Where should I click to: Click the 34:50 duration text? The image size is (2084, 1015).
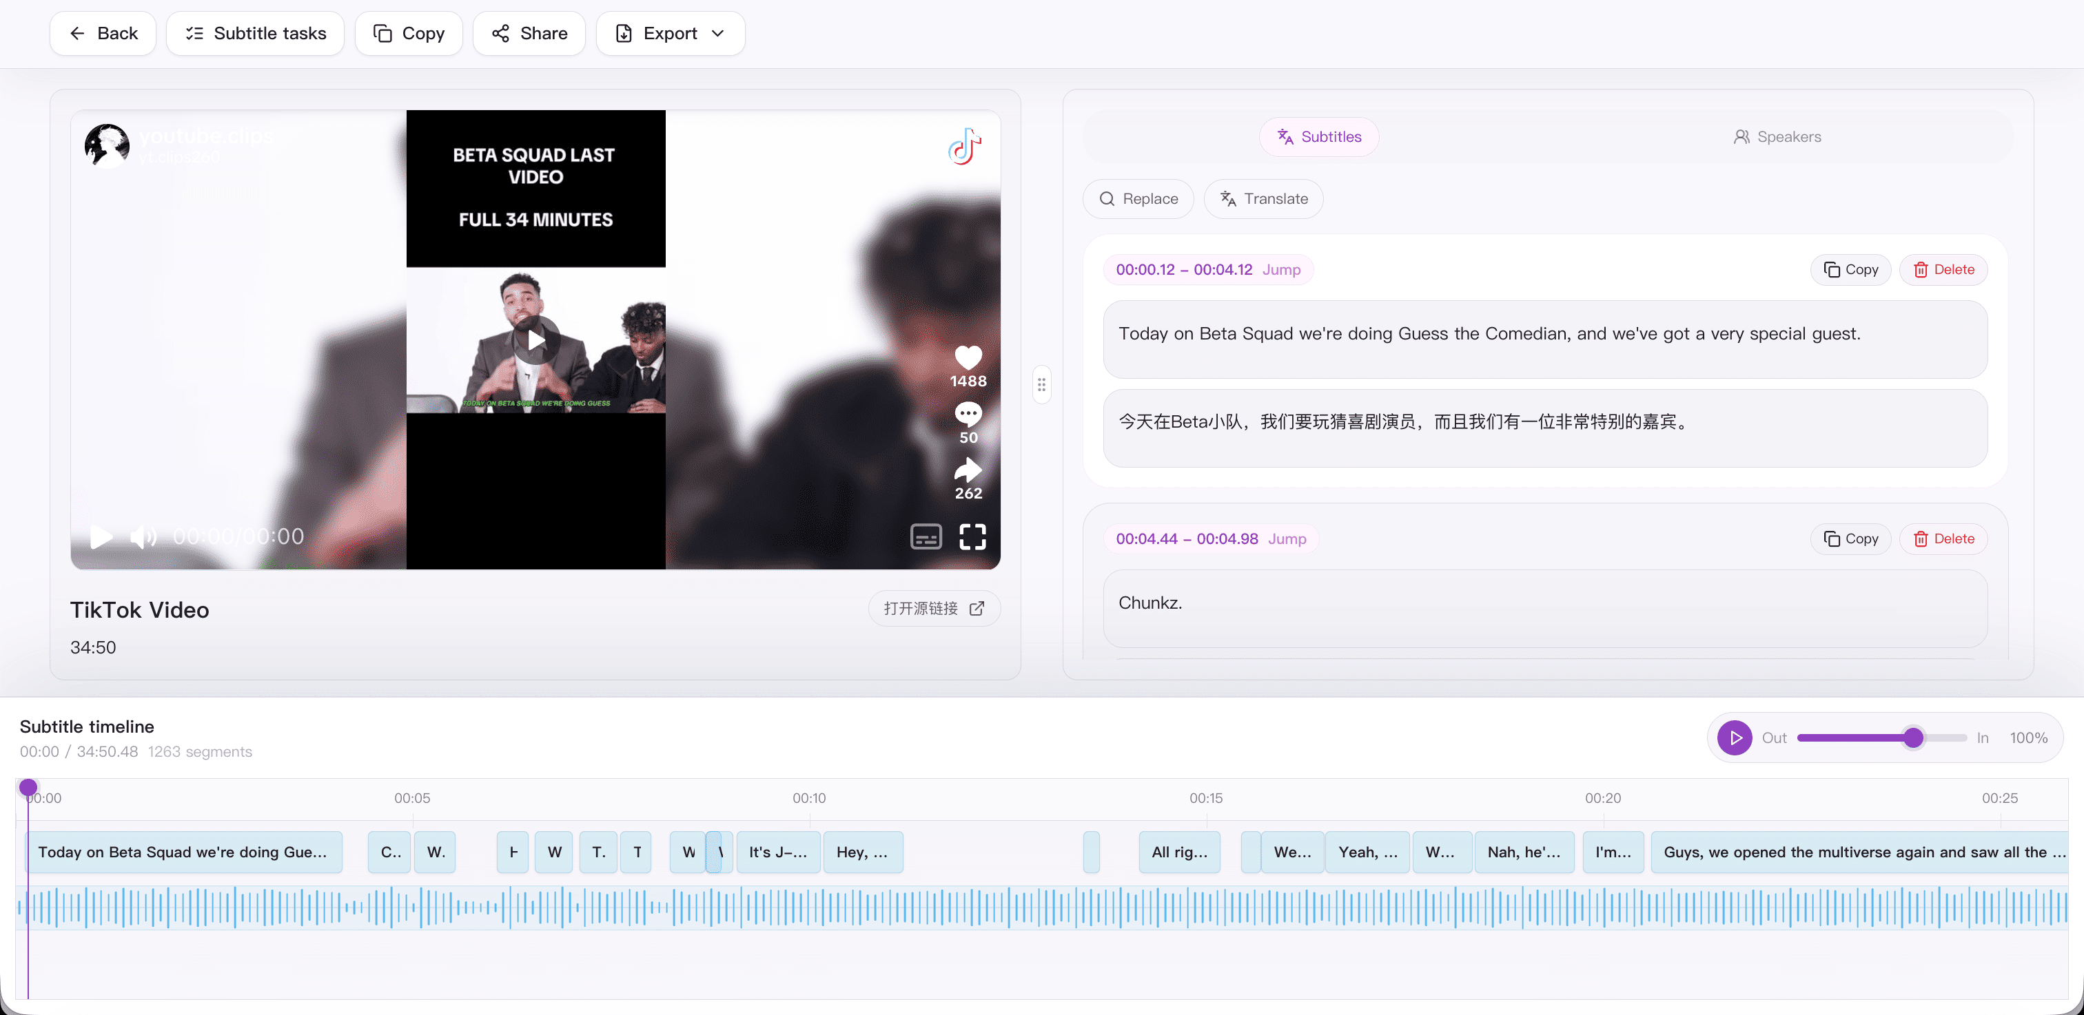click(93, 647)
